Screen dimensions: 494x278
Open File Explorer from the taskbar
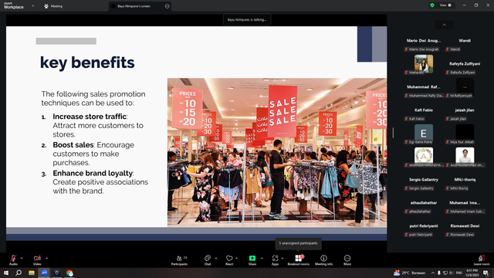click(x=32, y=273)
